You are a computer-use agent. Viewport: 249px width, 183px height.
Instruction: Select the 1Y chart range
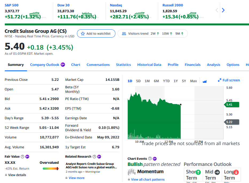[x=176, y=81]
